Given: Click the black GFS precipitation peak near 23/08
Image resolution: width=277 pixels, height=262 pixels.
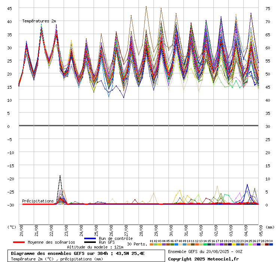Looking at the screenshot, I should click(60, 176).
